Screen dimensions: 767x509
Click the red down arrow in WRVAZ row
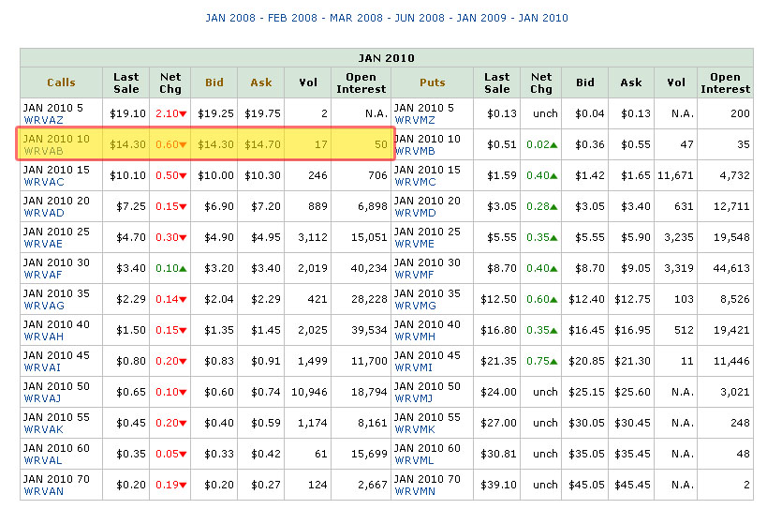[184, 114]
